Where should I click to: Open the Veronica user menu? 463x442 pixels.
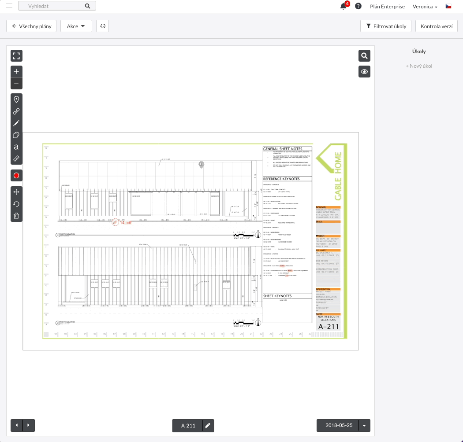[424, 7]
